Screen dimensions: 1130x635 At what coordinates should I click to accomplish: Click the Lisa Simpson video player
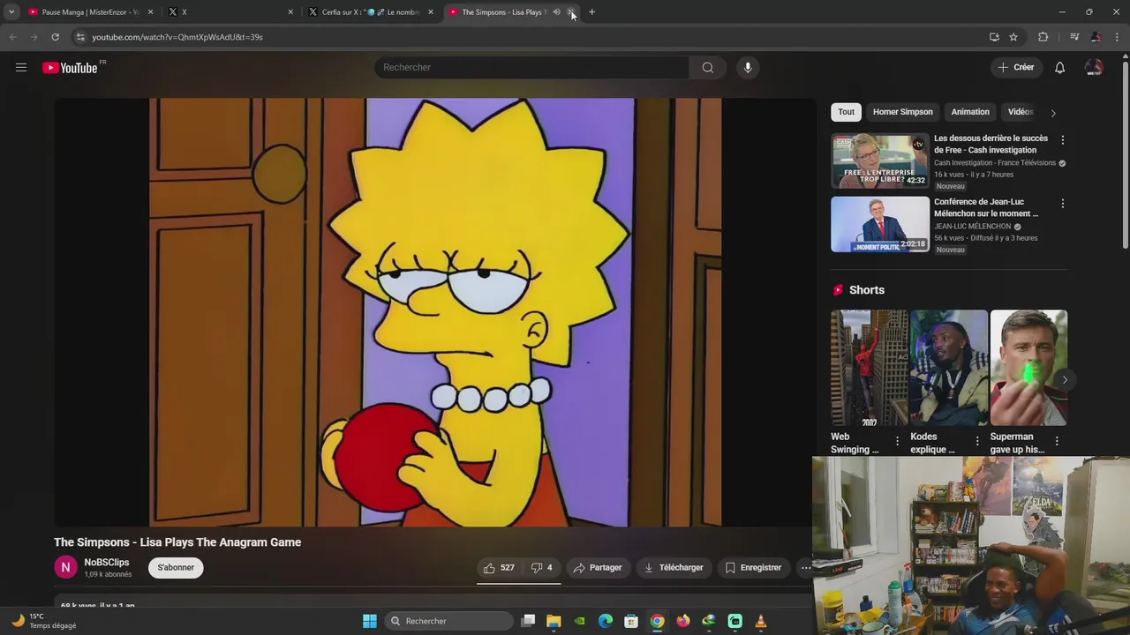(435, 312)
